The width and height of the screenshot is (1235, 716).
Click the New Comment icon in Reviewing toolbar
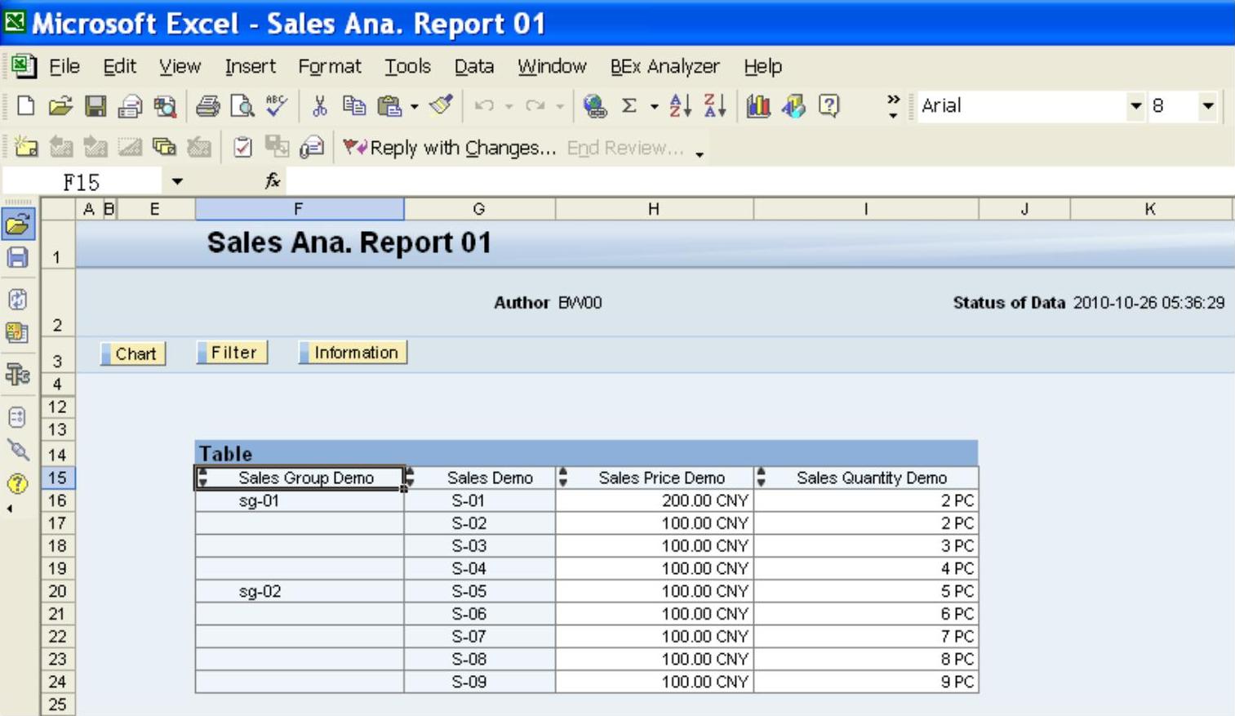pyautogui.click(x=26, y=147)
